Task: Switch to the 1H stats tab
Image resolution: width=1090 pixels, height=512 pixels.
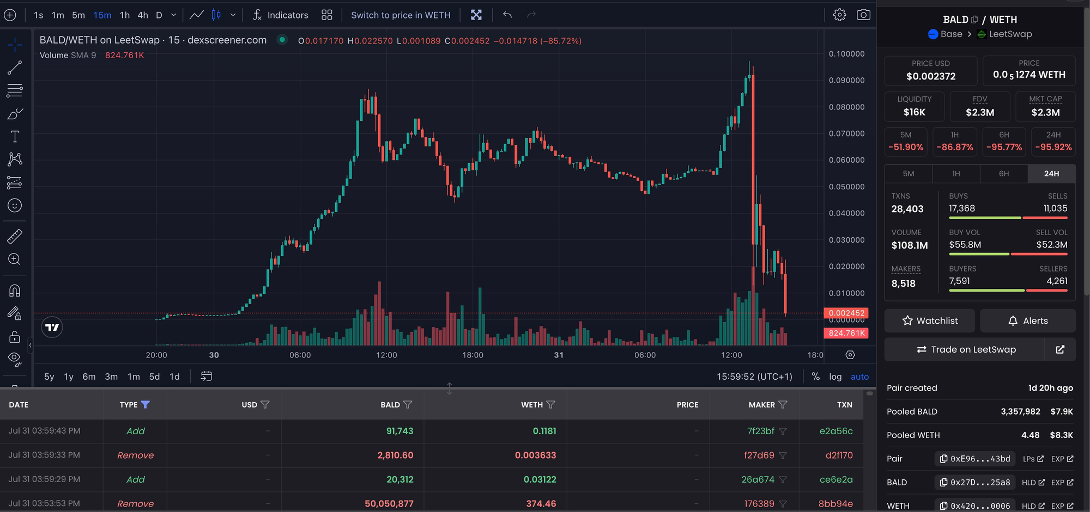Action: (x=956, y=174)
